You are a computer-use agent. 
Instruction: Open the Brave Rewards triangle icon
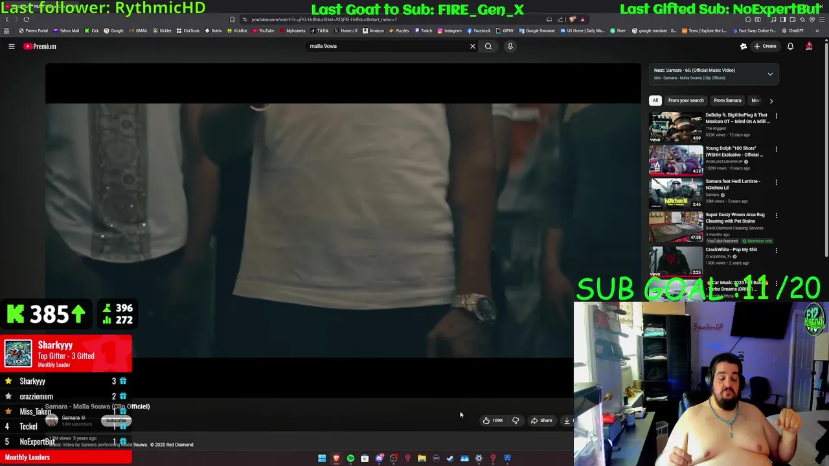(x=583, y=19)
